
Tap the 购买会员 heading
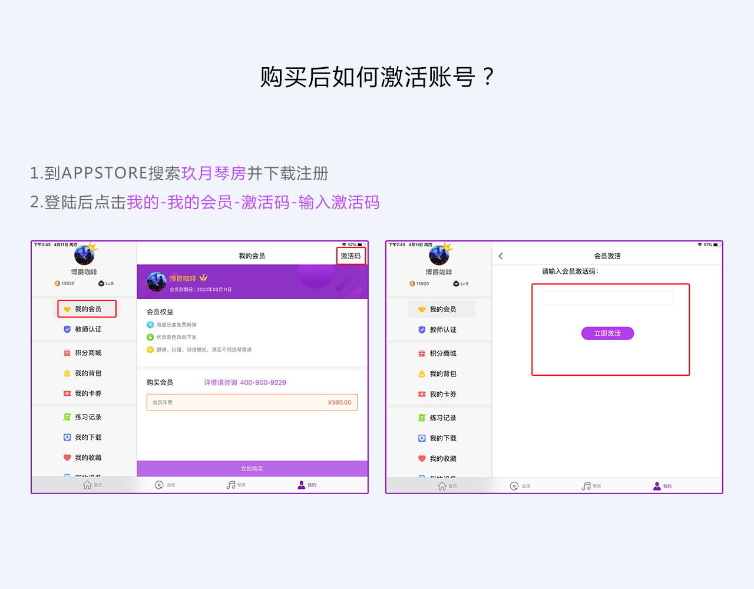pos(160,382)
